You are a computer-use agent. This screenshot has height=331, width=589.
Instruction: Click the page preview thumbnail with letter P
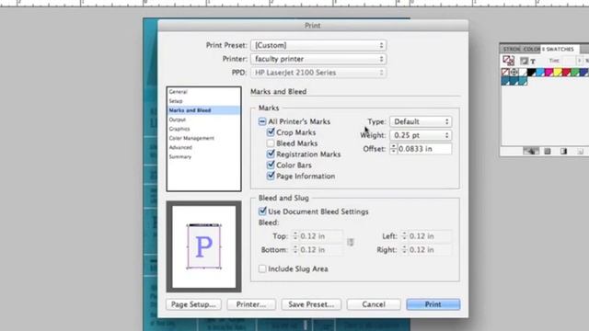pyautogui.click(x=204, y=246)
